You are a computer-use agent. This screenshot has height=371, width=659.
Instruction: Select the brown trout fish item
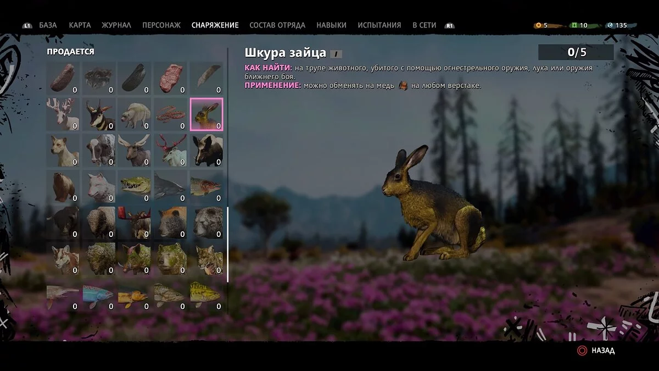(206, 186)
